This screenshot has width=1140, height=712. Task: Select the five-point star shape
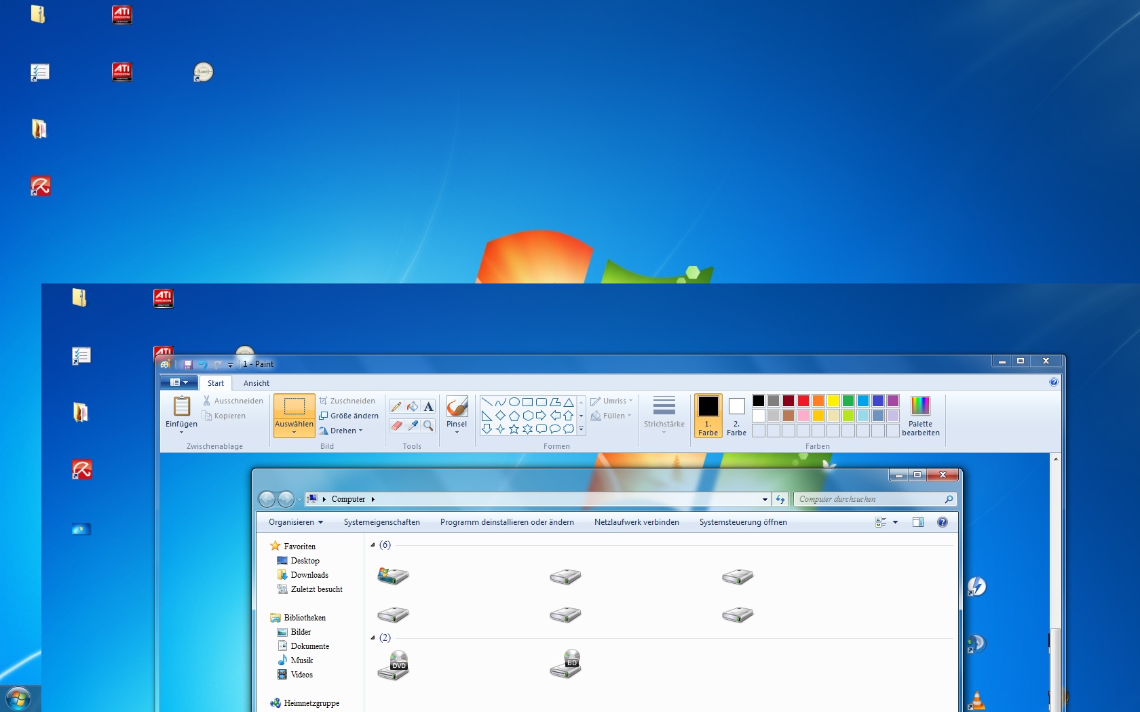[x=514, y=429]
